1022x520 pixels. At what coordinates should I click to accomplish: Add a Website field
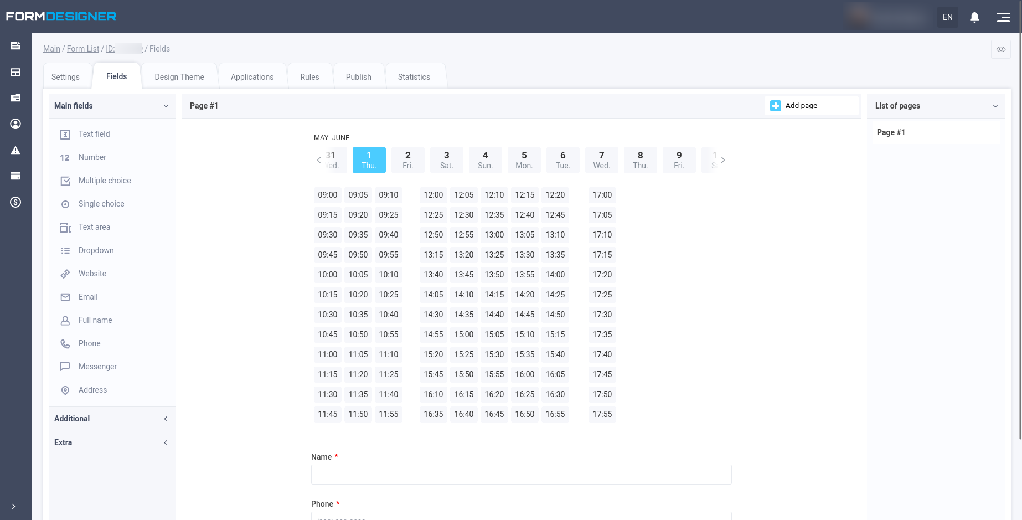click(x=112, y=274)
